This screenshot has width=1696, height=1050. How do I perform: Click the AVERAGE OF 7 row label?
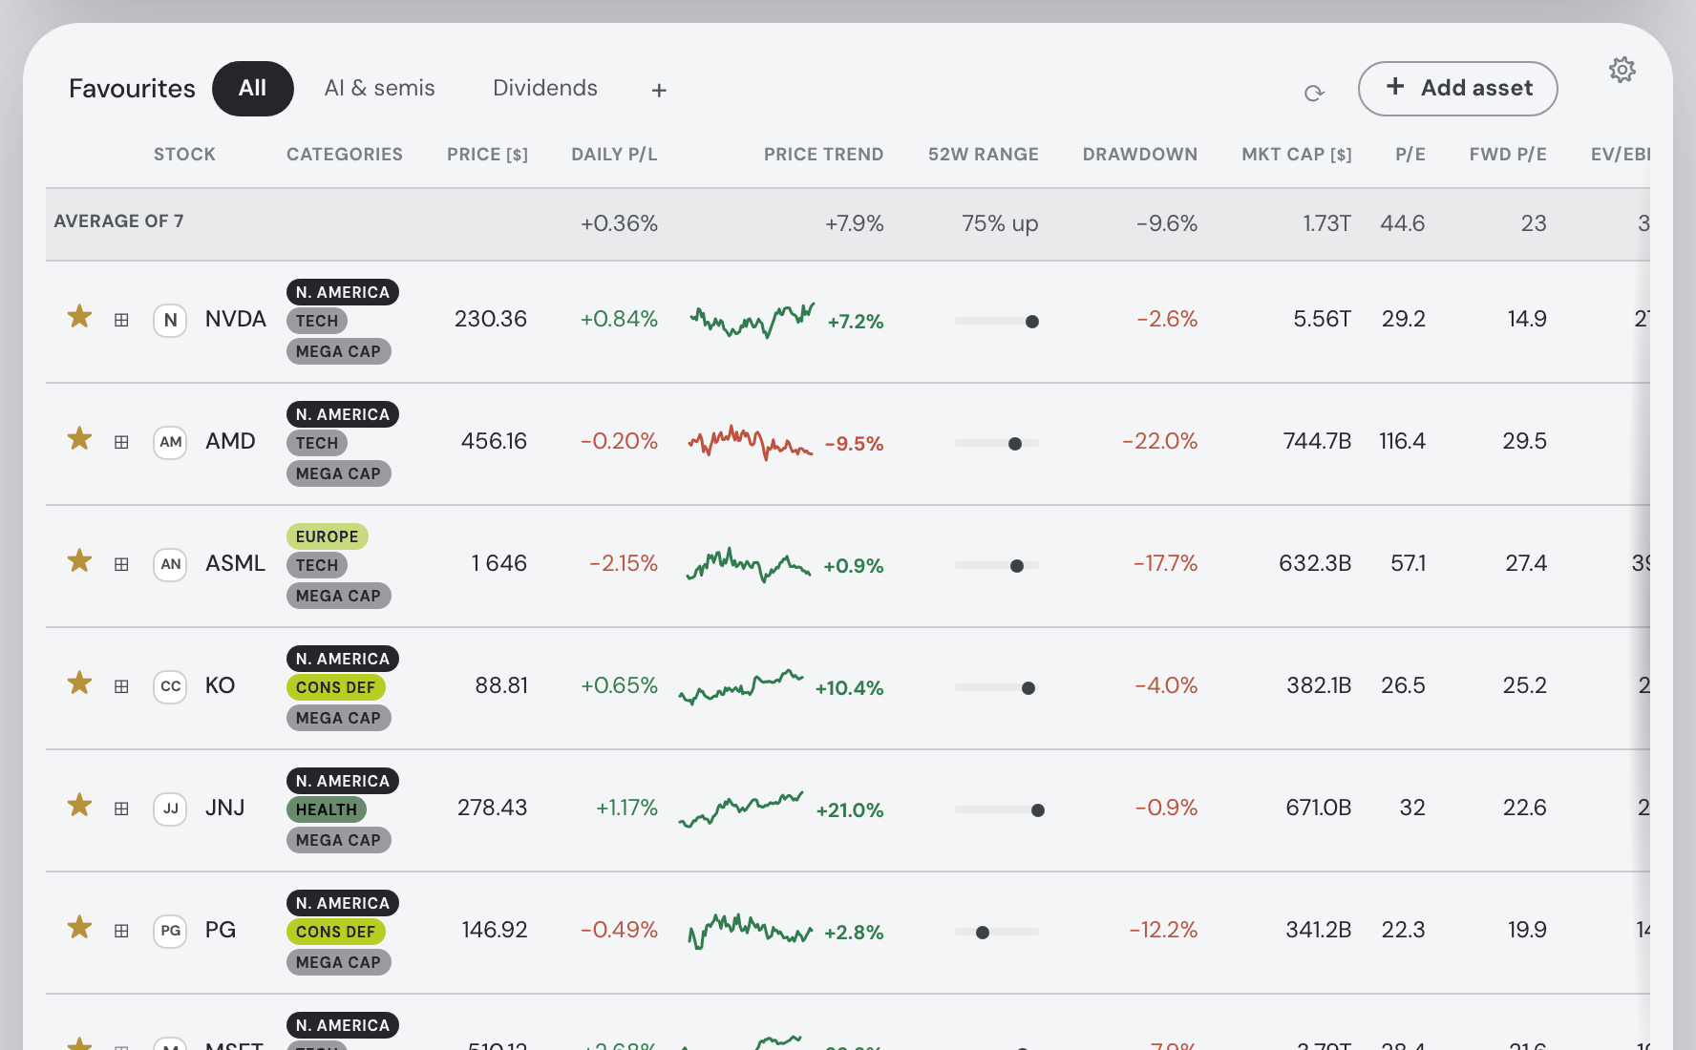(118, 221)
